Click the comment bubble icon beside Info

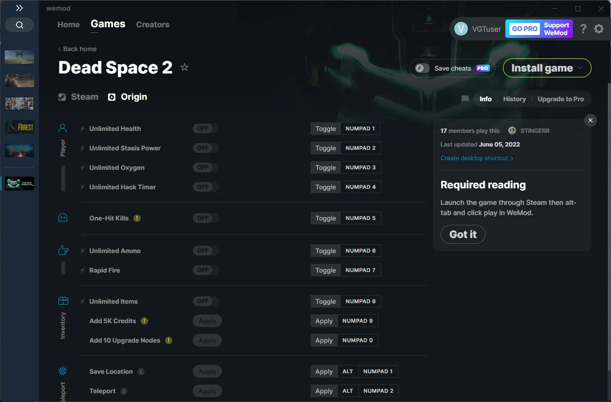(465, 99)
